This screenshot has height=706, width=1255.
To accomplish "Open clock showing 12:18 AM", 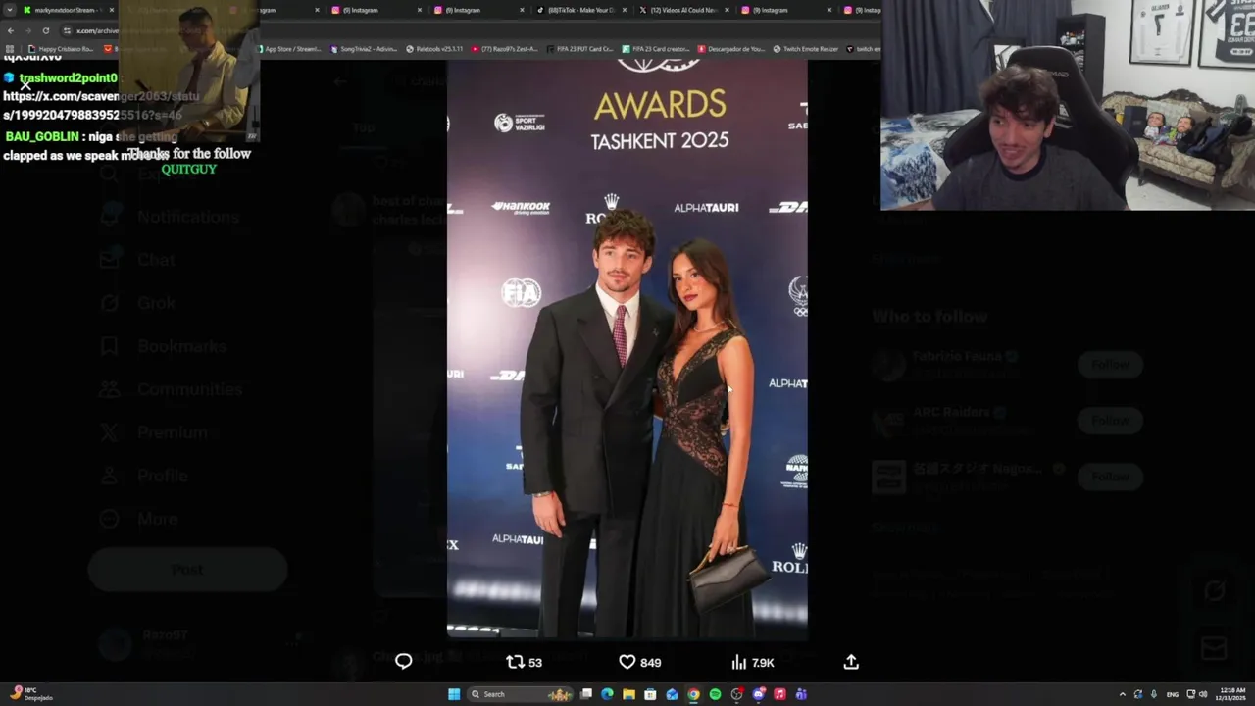I will (x=1232, y=694).
